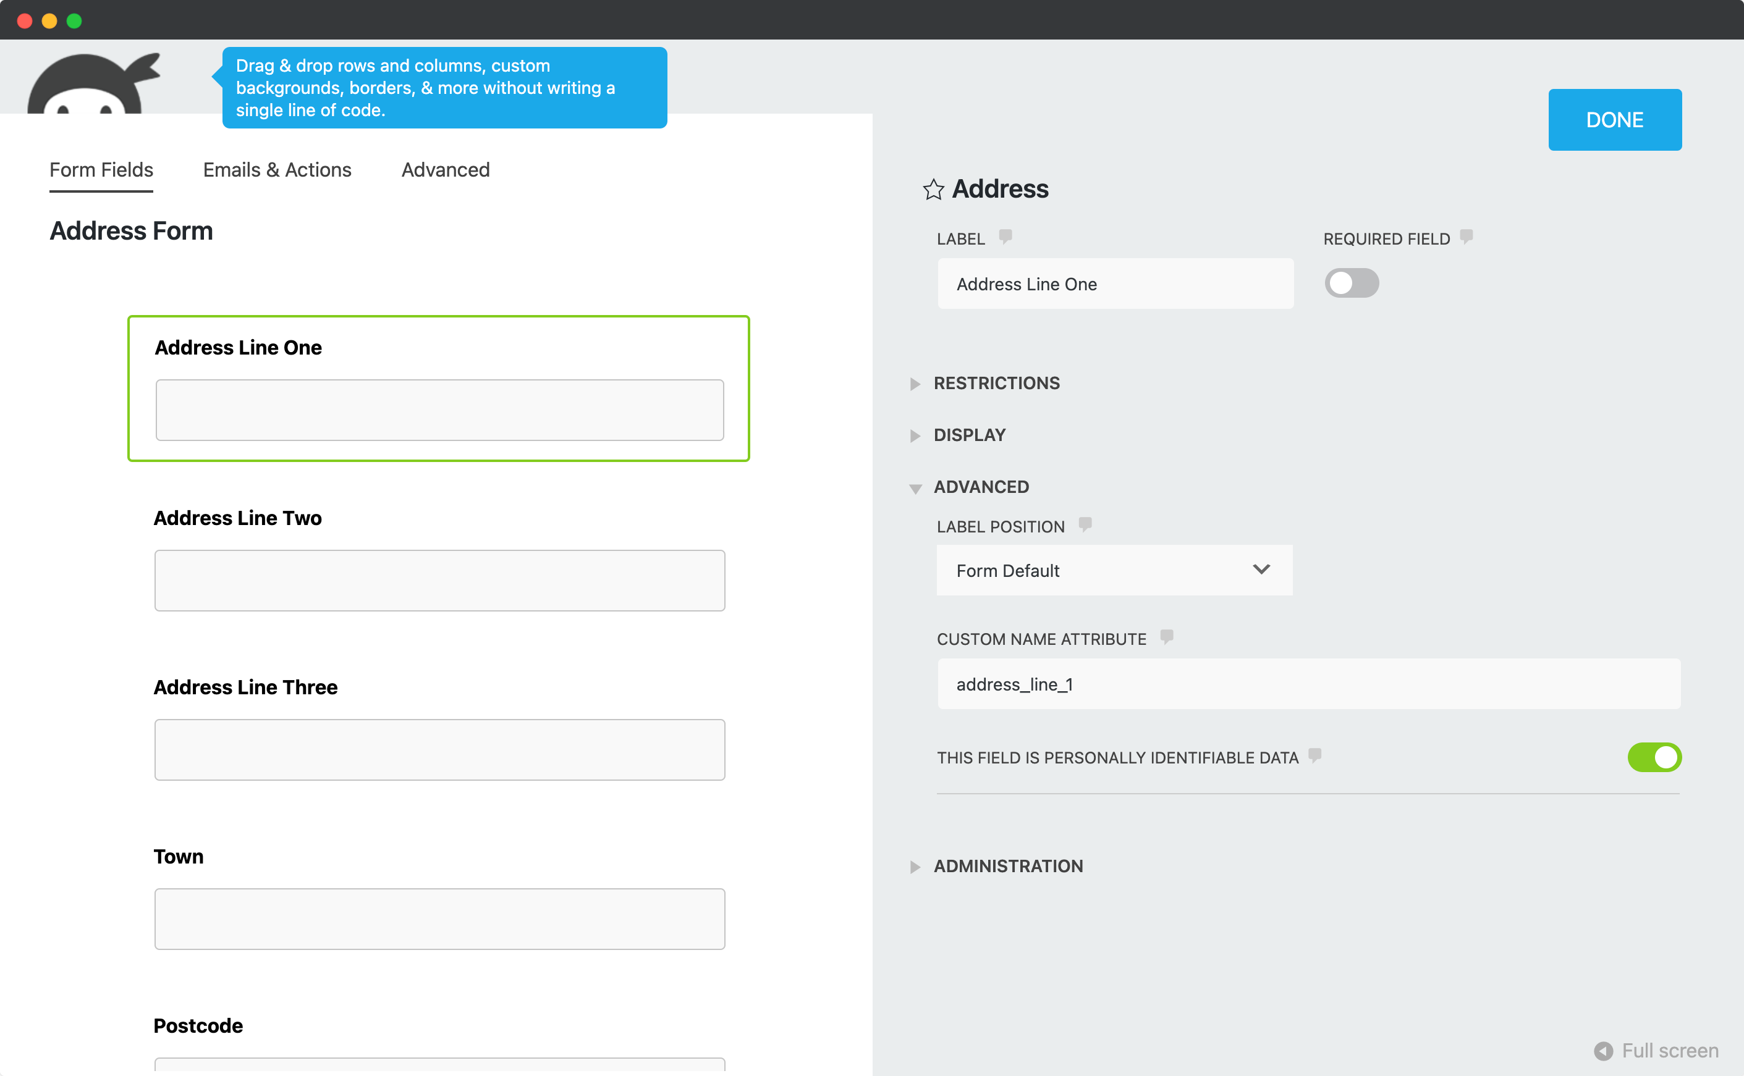
Task: Click the Label Position help icon
Action: coord(1085,524)
